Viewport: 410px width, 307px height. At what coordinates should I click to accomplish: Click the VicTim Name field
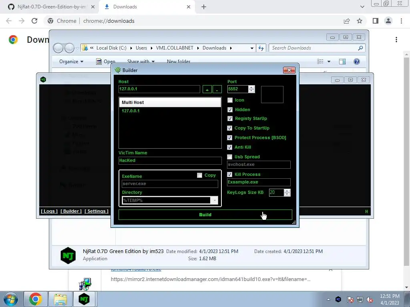click(x=170, y=161)
